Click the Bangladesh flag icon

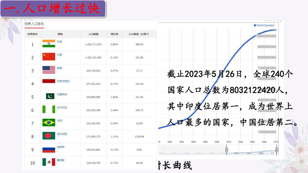pyautogui.click(x=49, y=136)
